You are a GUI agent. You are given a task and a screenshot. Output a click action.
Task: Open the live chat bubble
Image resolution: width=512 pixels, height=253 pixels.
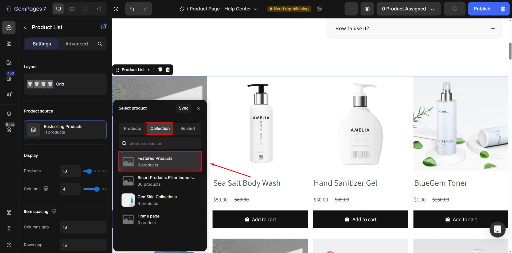(497, 229)
